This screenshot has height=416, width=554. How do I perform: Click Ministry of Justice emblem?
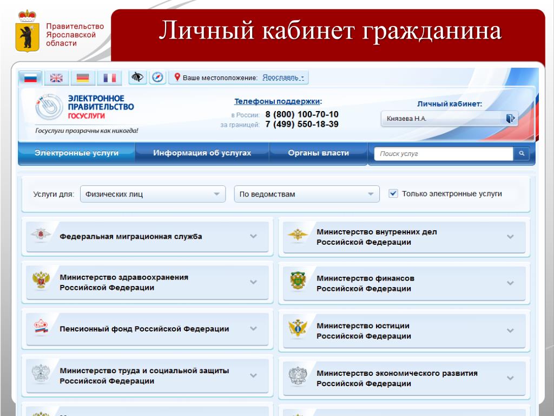pyautogui.click(x=298, y=328)
